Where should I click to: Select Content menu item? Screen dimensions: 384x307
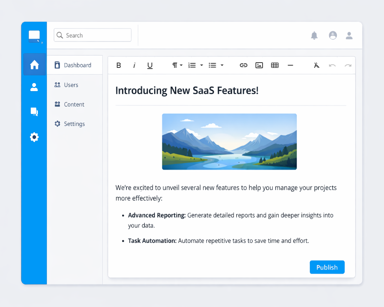(x=75, y=104)
